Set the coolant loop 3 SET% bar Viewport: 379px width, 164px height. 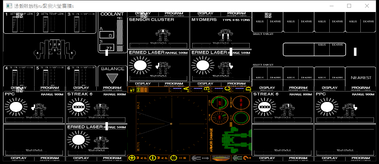(x=76, y=24)
